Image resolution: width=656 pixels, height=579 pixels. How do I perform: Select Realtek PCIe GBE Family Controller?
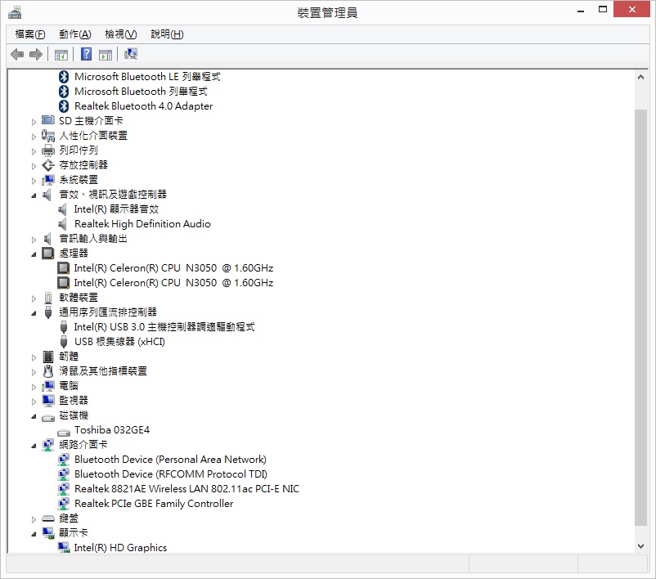point(154,504)
